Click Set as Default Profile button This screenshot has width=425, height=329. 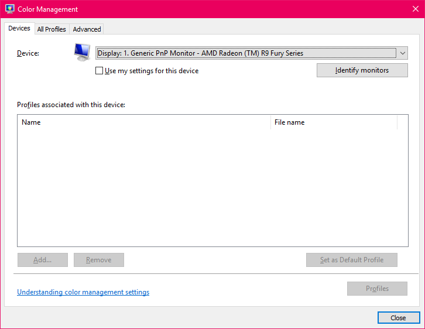(352, 260)
